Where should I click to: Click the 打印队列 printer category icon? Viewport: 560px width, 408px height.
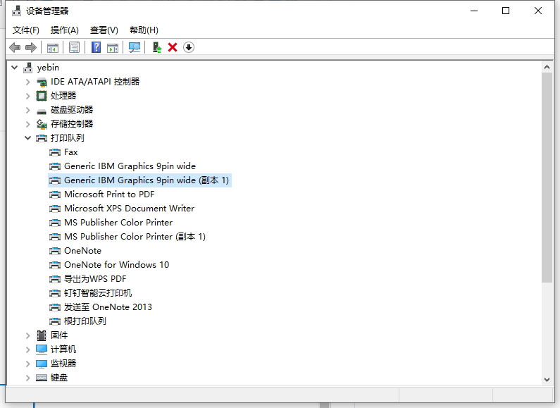pyautogui.click(x=42, y=138)
